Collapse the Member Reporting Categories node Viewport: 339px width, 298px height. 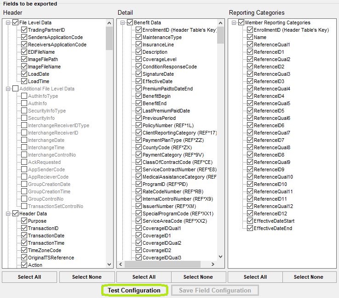pos(234,22)
